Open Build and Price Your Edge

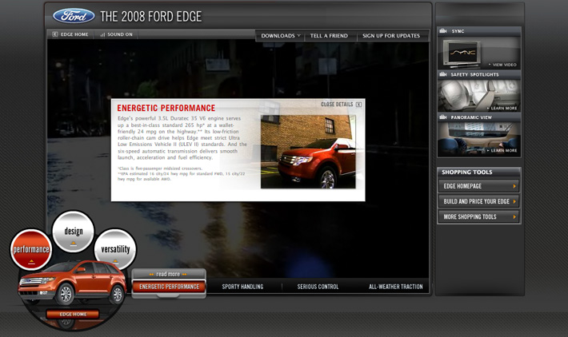pos(479,201)
